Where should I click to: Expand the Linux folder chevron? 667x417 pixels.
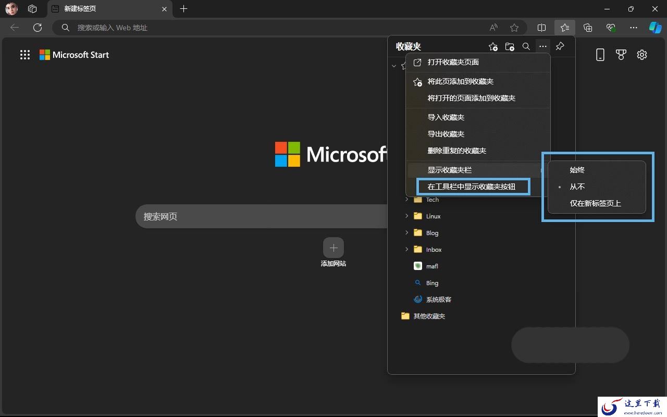(407, 216)
